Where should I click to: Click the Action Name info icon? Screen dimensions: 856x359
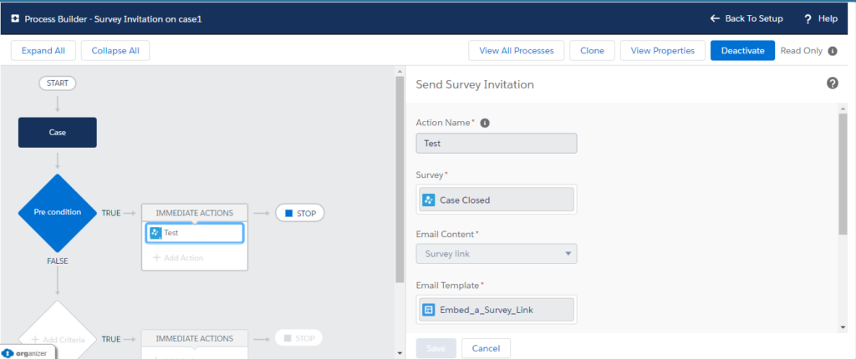485,123
